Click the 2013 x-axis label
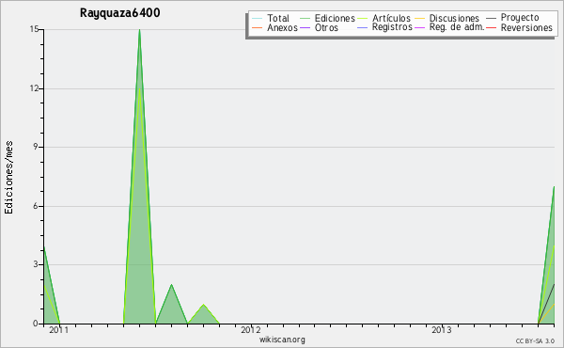564x348 pixels. click(442, 330)
